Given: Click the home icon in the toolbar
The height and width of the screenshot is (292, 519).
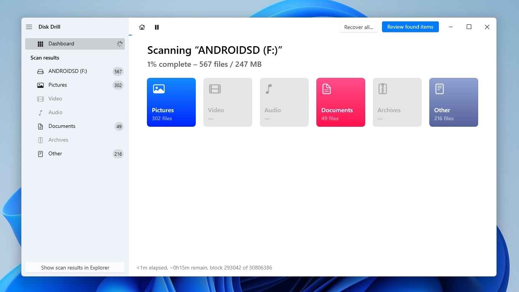Looking at the screenshot, I should pos(142,27).
